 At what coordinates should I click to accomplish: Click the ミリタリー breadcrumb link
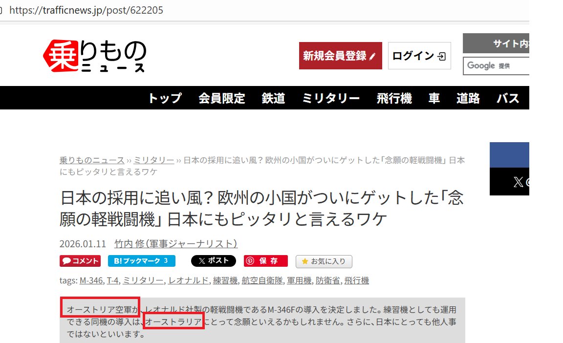tap(153, 160)
